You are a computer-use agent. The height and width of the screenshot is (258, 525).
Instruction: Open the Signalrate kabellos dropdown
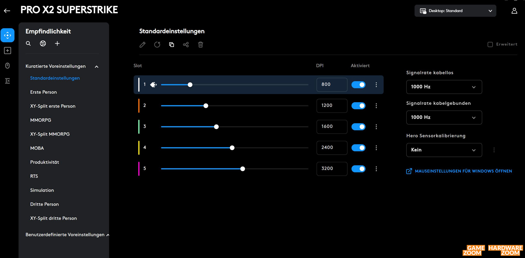click(444, 87)
